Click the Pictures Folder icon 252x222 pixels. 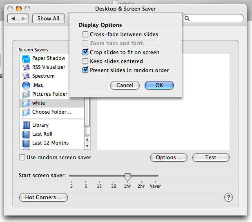coord(26,94)
